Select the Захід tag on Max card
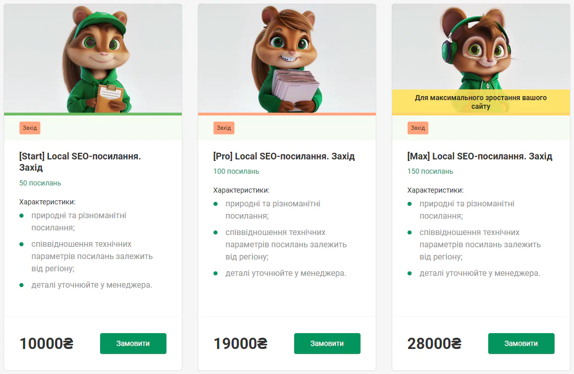This screenshot has height=374, width=574. (418, 128)
